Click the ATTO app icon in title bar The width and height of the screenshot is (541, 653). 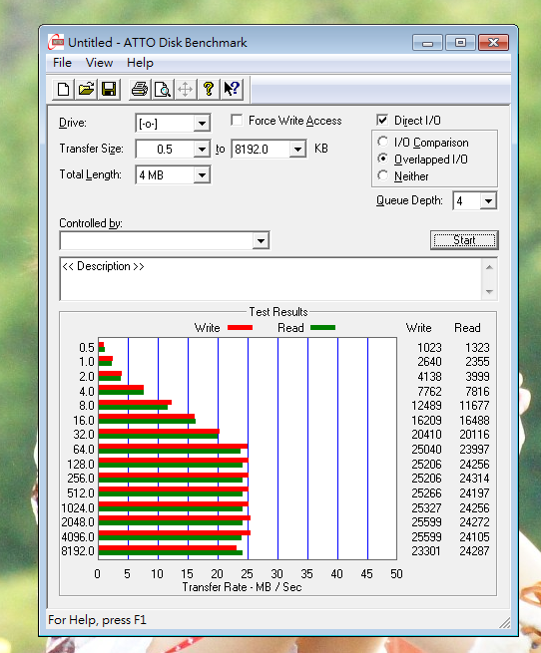click(56, 43)
